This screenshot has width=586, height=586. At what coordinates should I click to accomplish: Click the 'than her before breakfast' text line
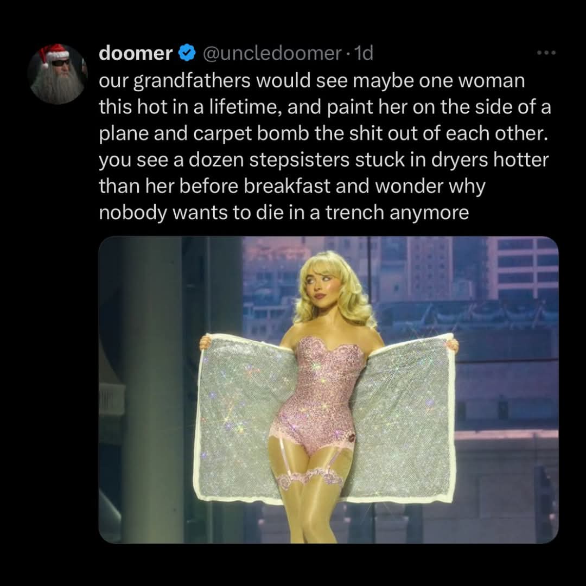pyautogui.click(x=292, y=186)
